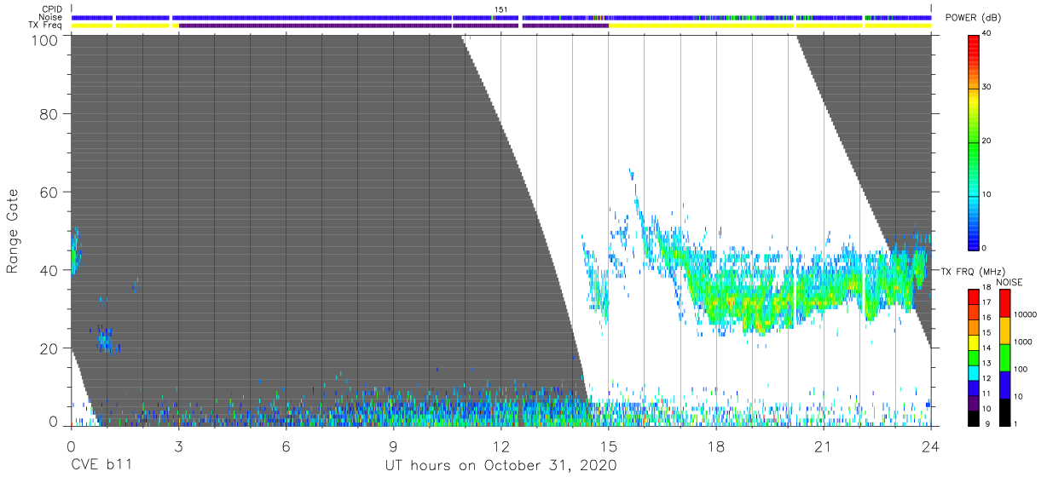Click the 20 tick on Range Gate axis
The width and height of the screenshot is (1047, 483).
coord(49,348)
